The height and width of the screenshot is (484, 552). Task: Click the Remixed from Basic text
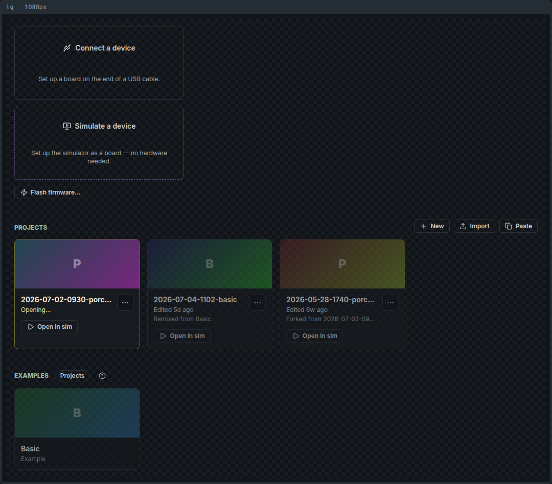tap(182, 319)
